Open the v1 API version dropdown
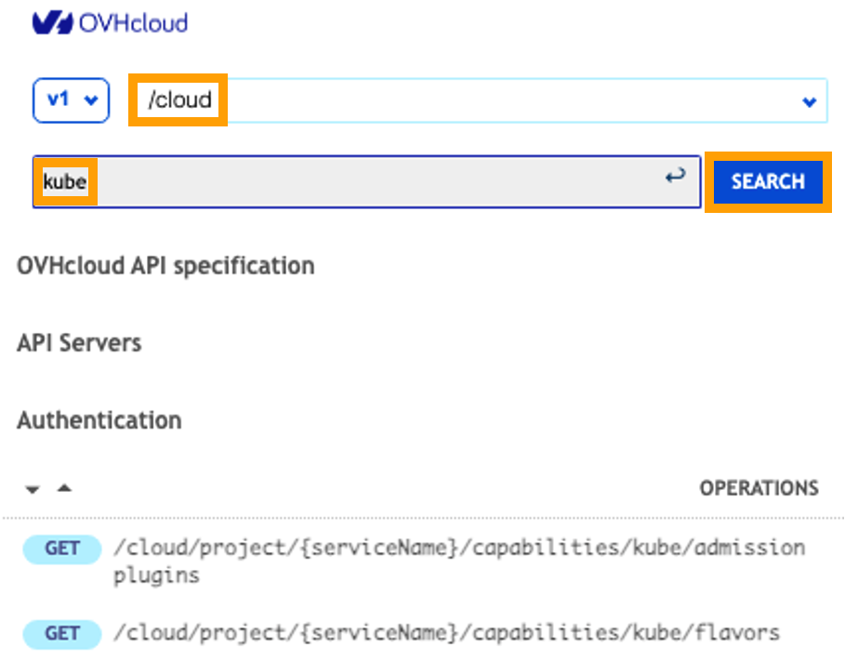This screenshot has height=661, width=845. coord(71,100)
